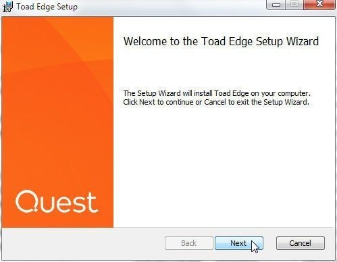
Task: Click the blank white area below the description
Action: coord(223,167)
